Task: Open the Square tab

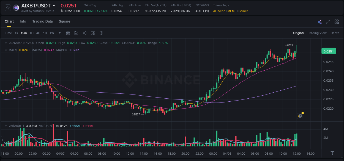Action: point(65,21)
